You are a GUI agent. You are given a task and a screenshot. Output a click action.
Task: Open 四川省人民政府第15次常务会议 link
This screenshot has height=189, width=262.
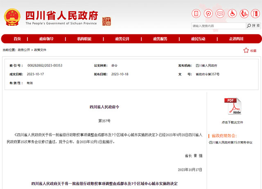coord(230,142)
